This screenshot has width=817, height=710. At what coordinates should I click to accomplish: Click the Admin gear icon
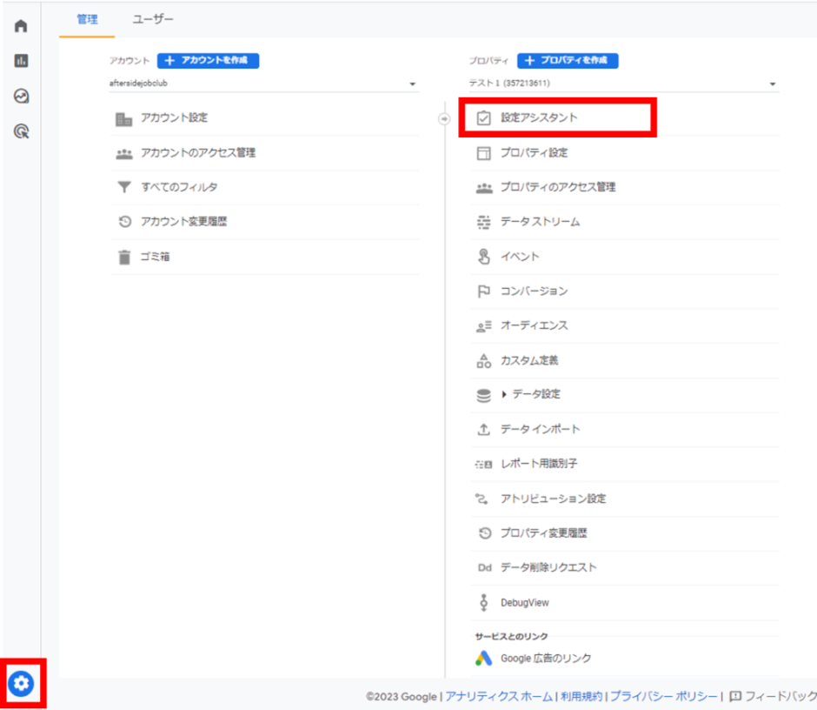coord(22,684)
